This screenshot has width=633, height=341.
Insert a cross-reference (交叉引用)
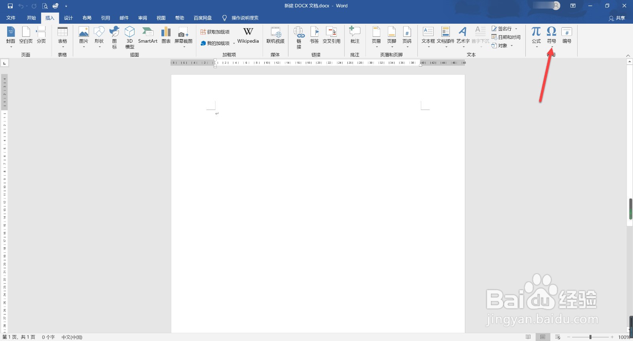click(332, 35)
